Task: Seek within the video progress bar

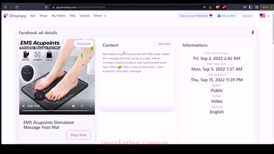Action: (57, 111)
